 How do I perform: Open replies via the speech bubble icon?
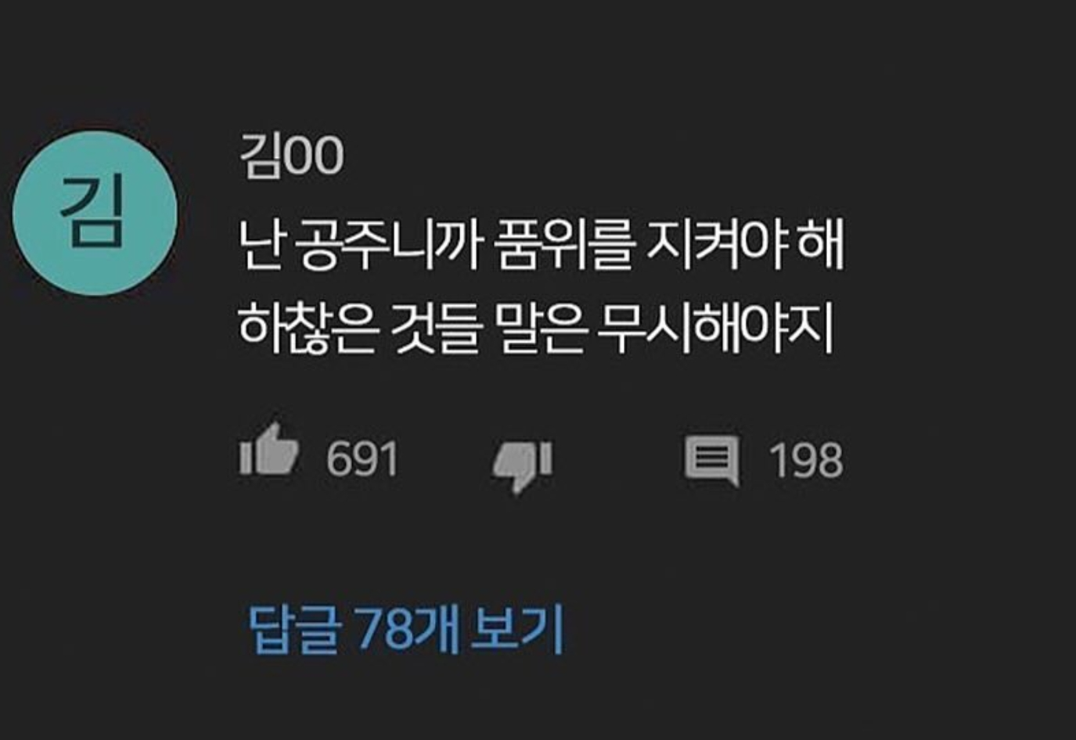click(x=711, y=461)
